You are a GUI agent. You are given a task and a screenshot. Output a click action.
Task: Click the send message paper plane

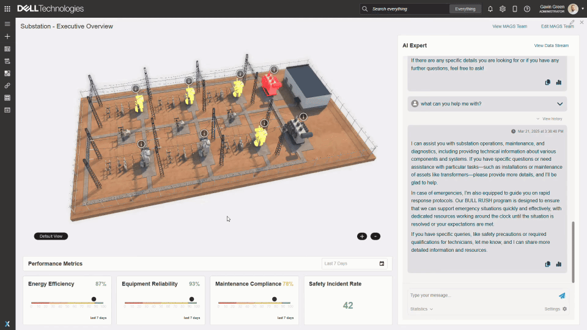(562, 295)
